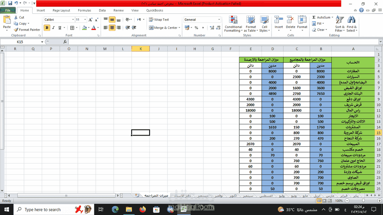Click the Decrease Decimal icon
Screen dimensions: 383x215
(218, 28)
